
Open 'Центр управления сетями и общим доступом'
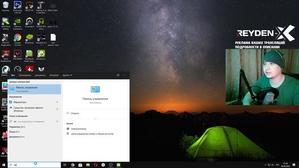point(92,134)
